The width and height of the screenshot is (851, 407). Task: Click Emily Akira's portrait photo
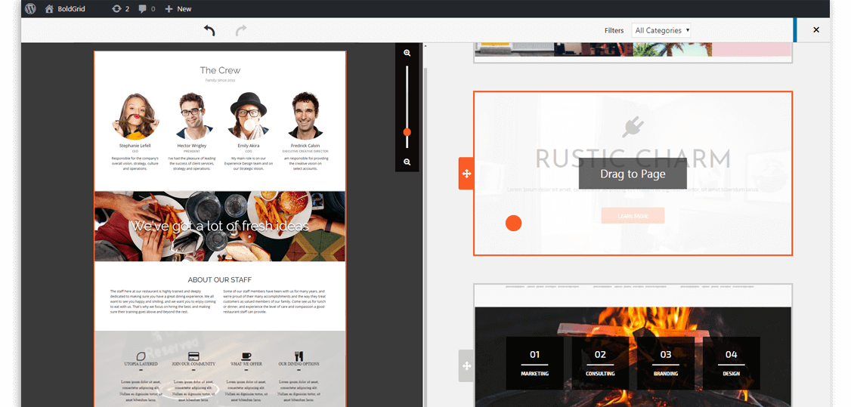[x=248, y=116]
